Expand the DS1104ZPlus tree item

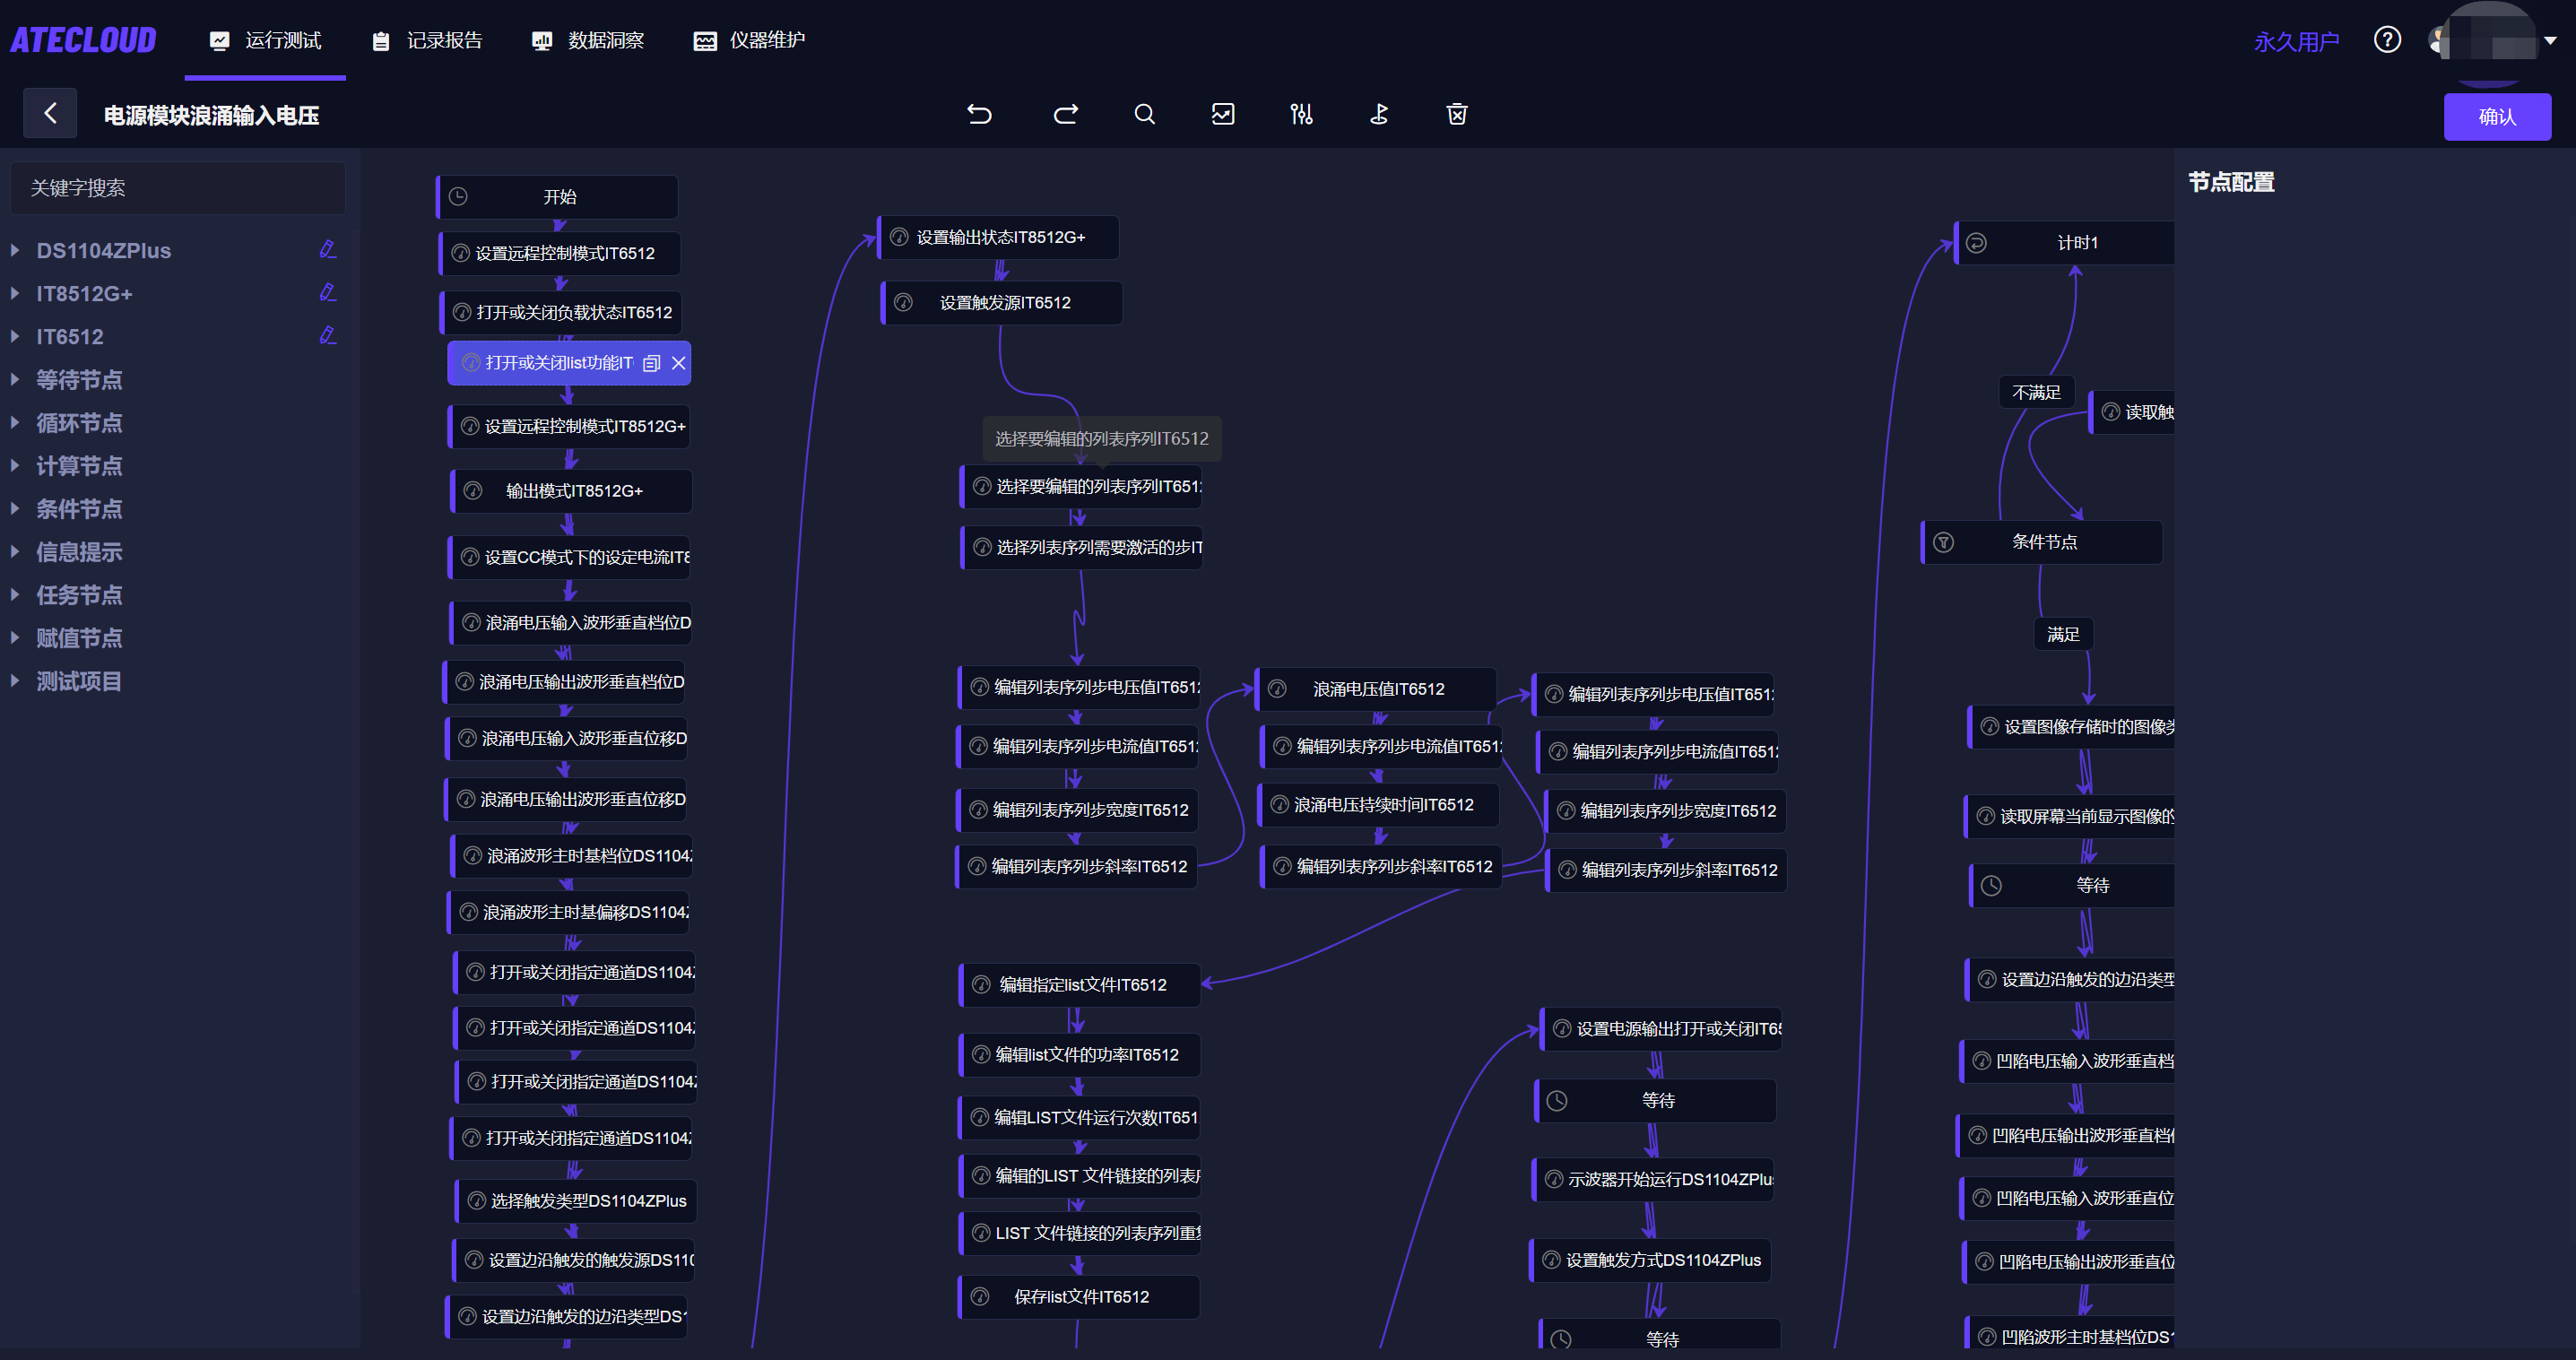coord(15,250)
